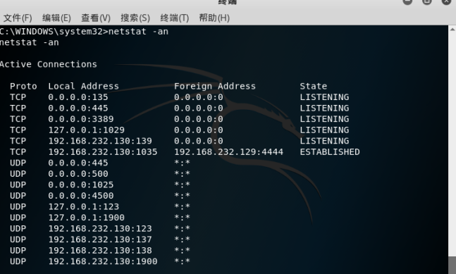Click the 'Local Address' column header
Viewport: 456px width, 274px height.
[x=83, y=87]
